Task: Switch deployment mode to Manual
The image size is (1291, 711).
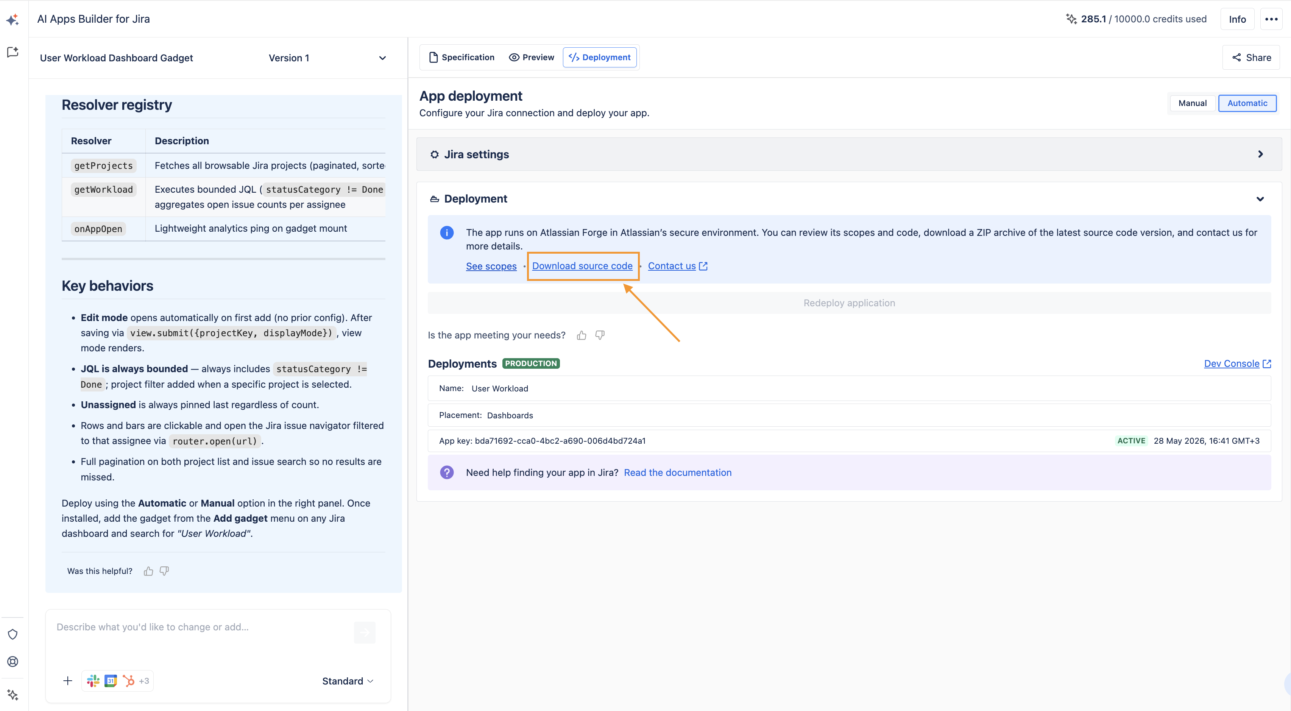Action: 1192,103
